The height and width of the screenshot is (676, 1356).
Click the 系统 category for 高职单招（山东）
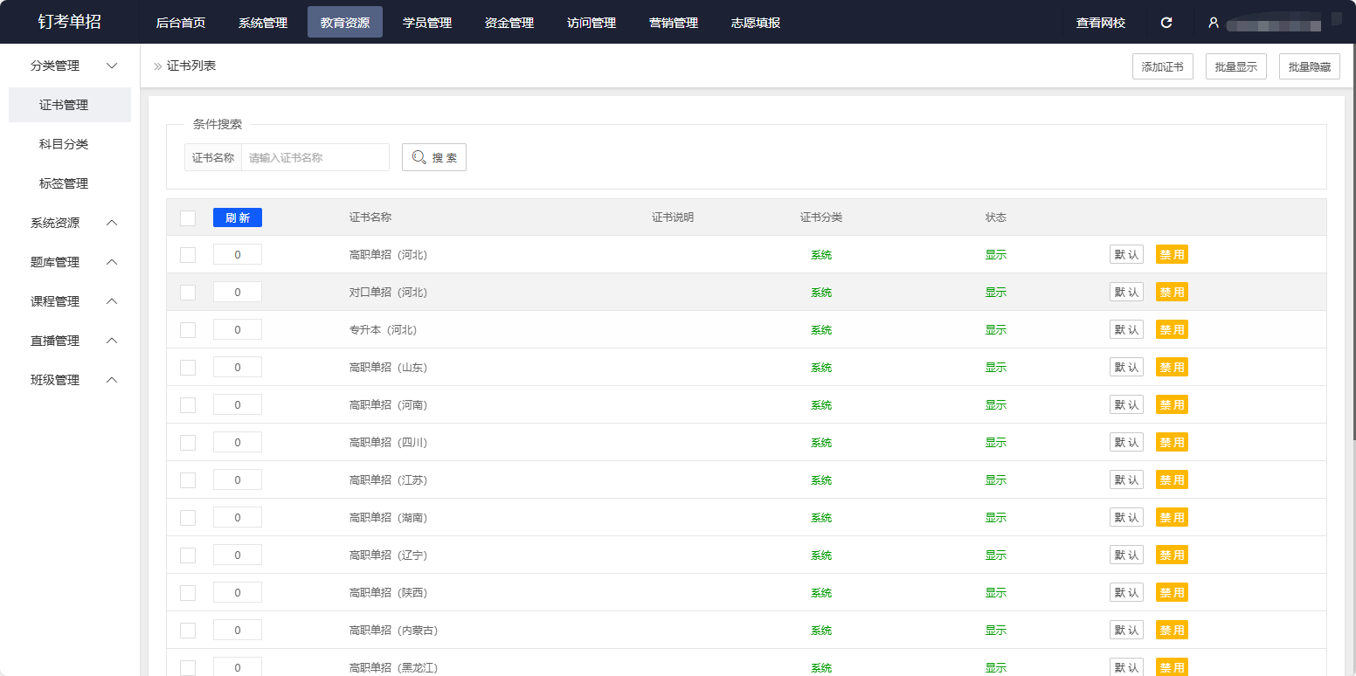821,368
